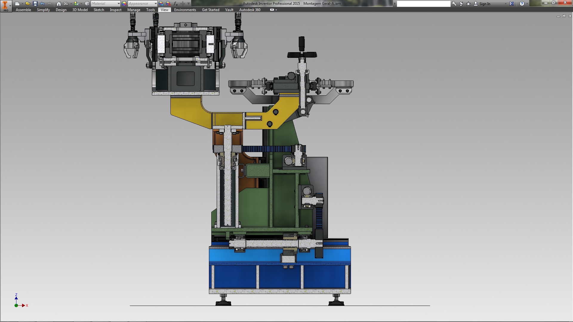
Task: Click the Save icon in quick access toolbar
Action: (x=35, y=4)
